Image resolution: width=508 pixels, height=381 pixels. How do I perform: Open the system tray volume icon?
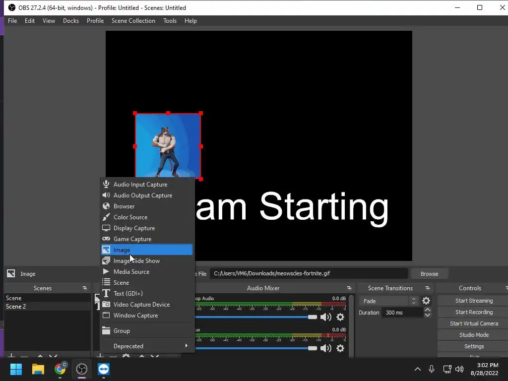tap(459, 369)
